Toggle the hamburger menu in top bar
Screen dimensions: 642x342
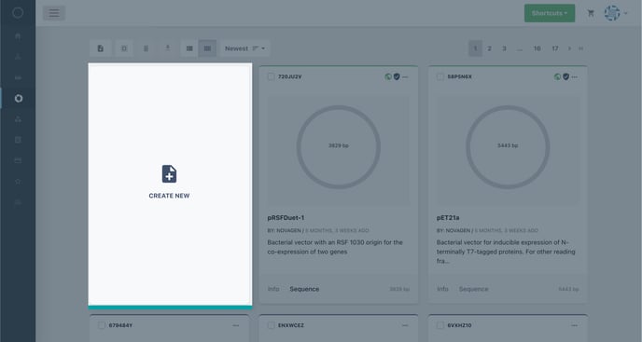[54, 13]
